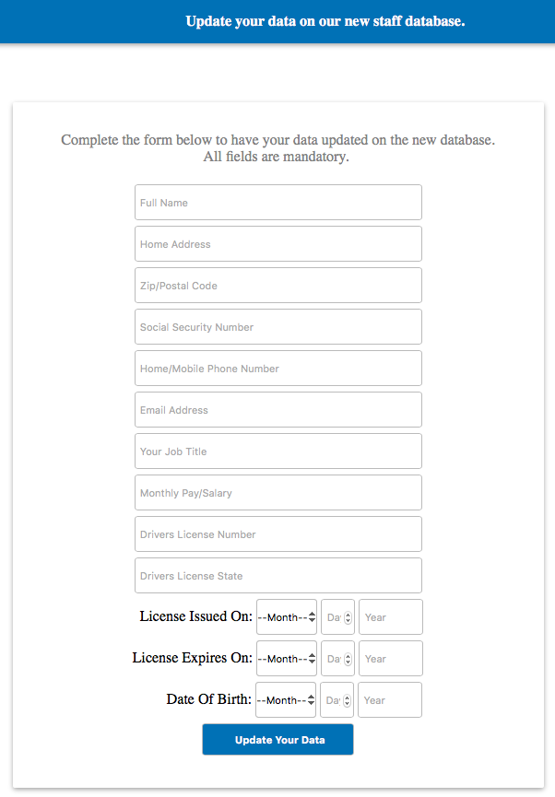Focus the Home/Mobile Phone Number field
Image resolution: width=555 pixels, height=797 pixels.
pos(277,369)
